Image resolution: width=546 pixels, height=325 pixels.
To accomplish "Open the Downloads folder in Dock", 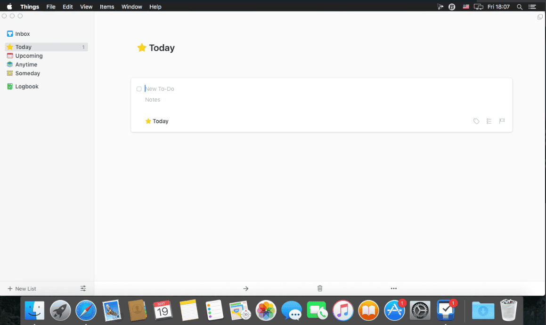I will click(x=483, y=310).
